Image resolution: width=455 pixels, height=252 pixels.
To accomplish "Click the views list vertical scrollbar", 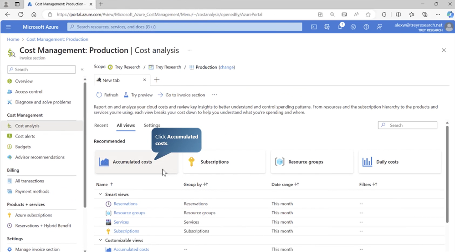I will click(447, 174).
